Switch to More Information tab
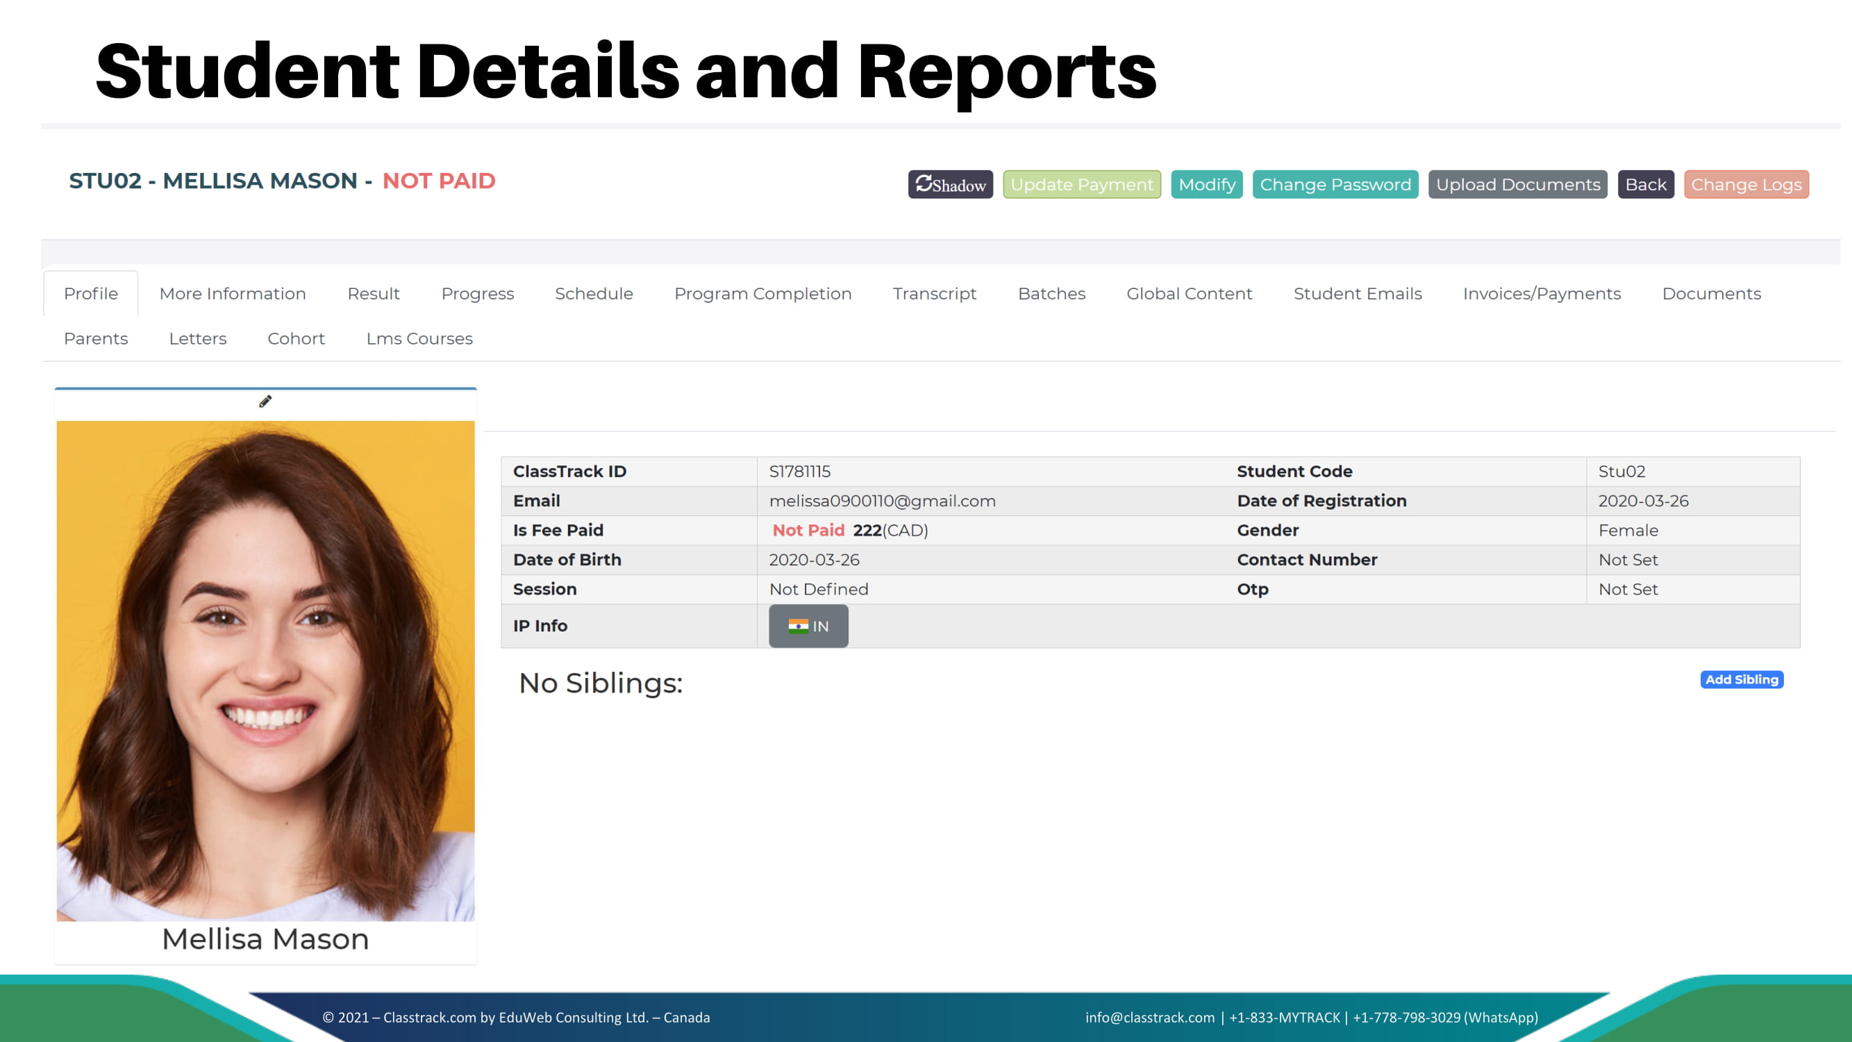 pyautogui.click(x=232, y=293)
